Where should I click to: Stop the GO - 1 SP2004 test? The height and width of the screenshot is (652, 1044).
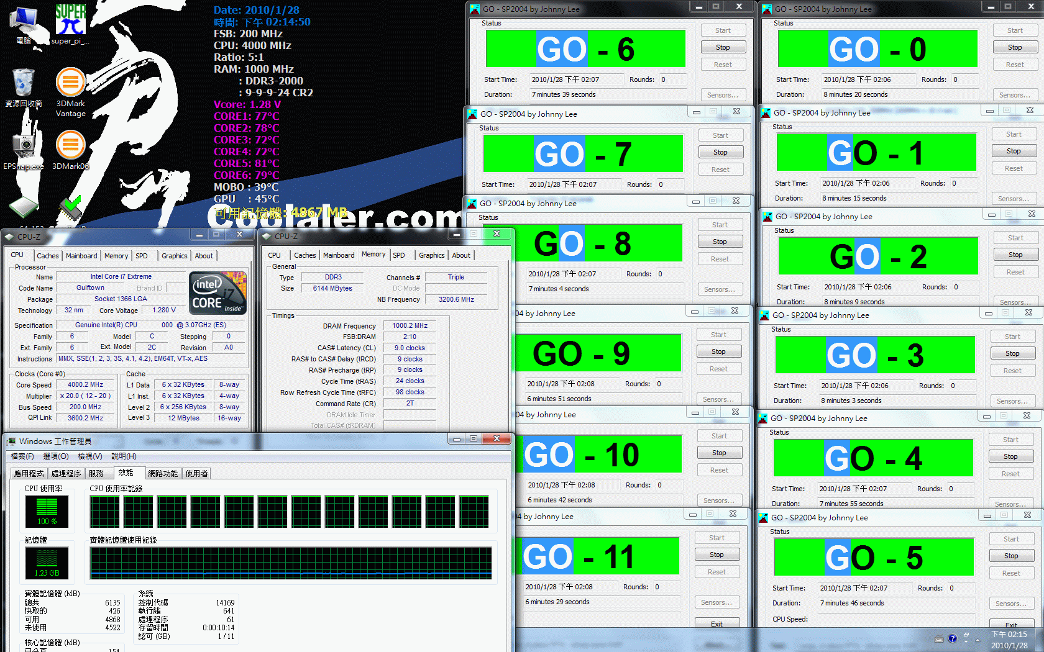pos(1014,151)
